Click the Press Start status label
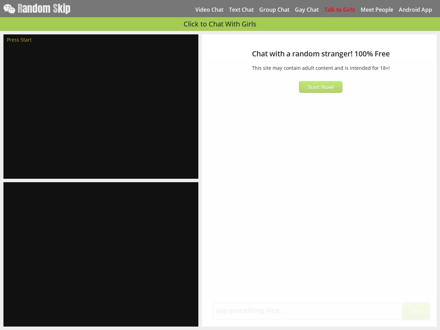 click(19, 40)
